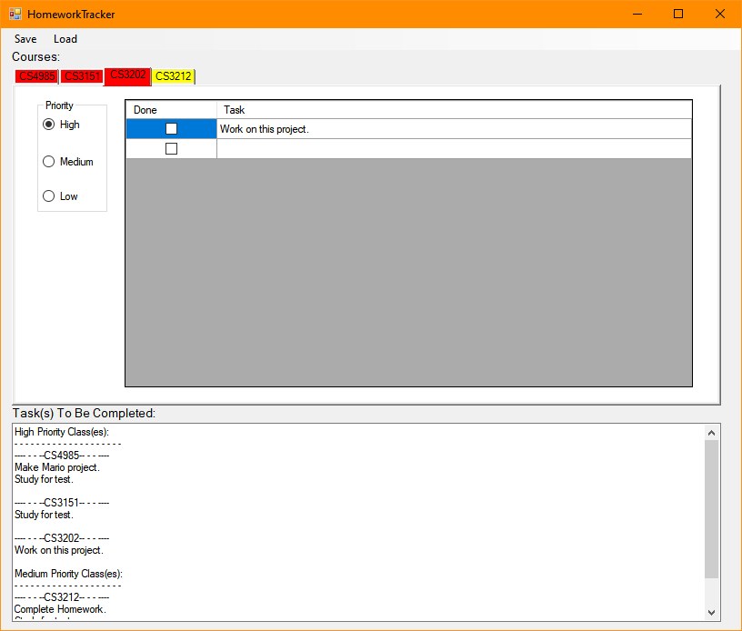Click 'Complete Homework.' line in summary
742x631 pixels.
point(60,609)
